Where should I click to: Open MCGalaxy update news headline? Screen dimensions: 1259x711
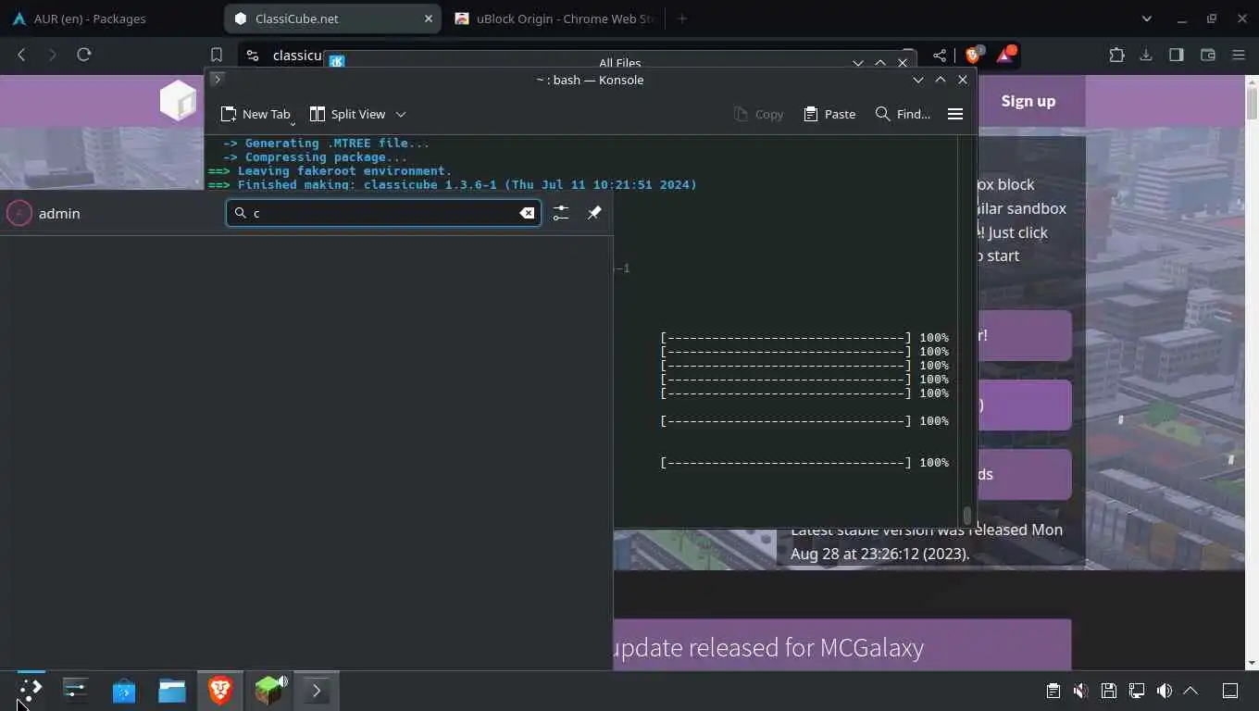point(768,647)
